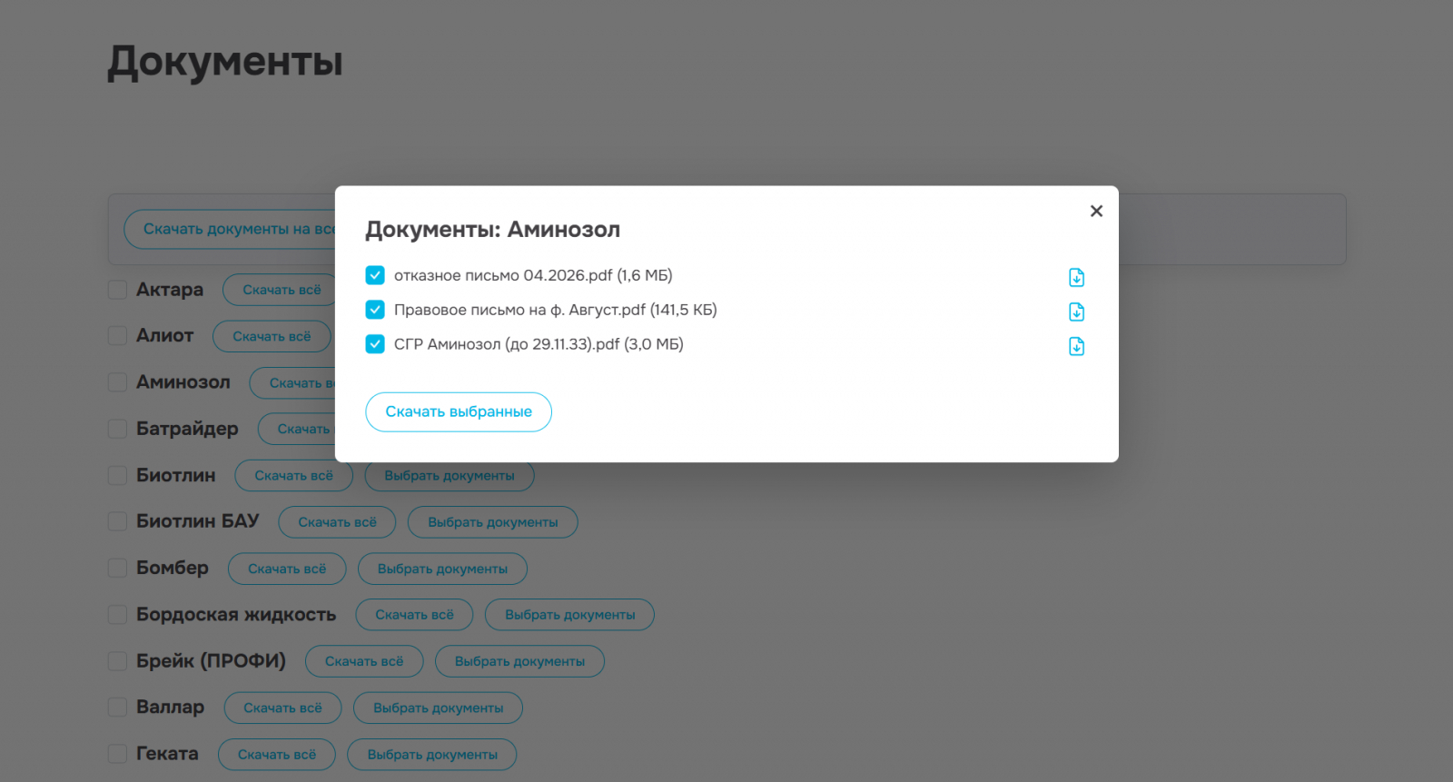The image size is (1453, 782).
Task: Open Выбрать документы for Бомбер
Action: (442, 569)
